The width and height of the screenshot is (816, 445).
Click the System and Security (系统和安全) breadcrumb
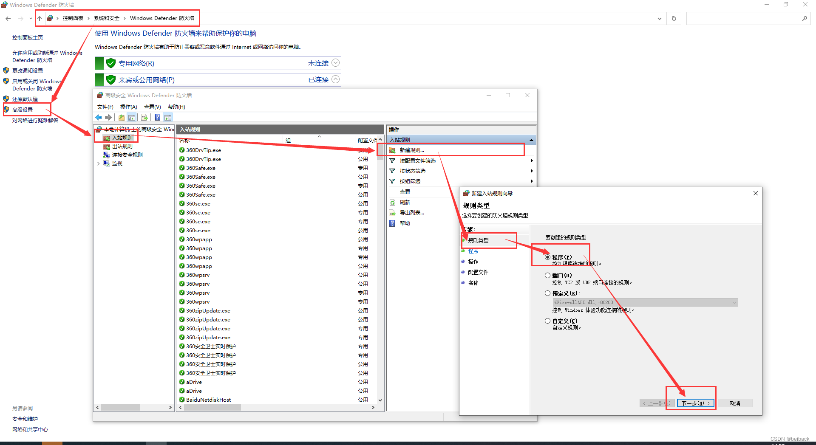pos(107,18)
